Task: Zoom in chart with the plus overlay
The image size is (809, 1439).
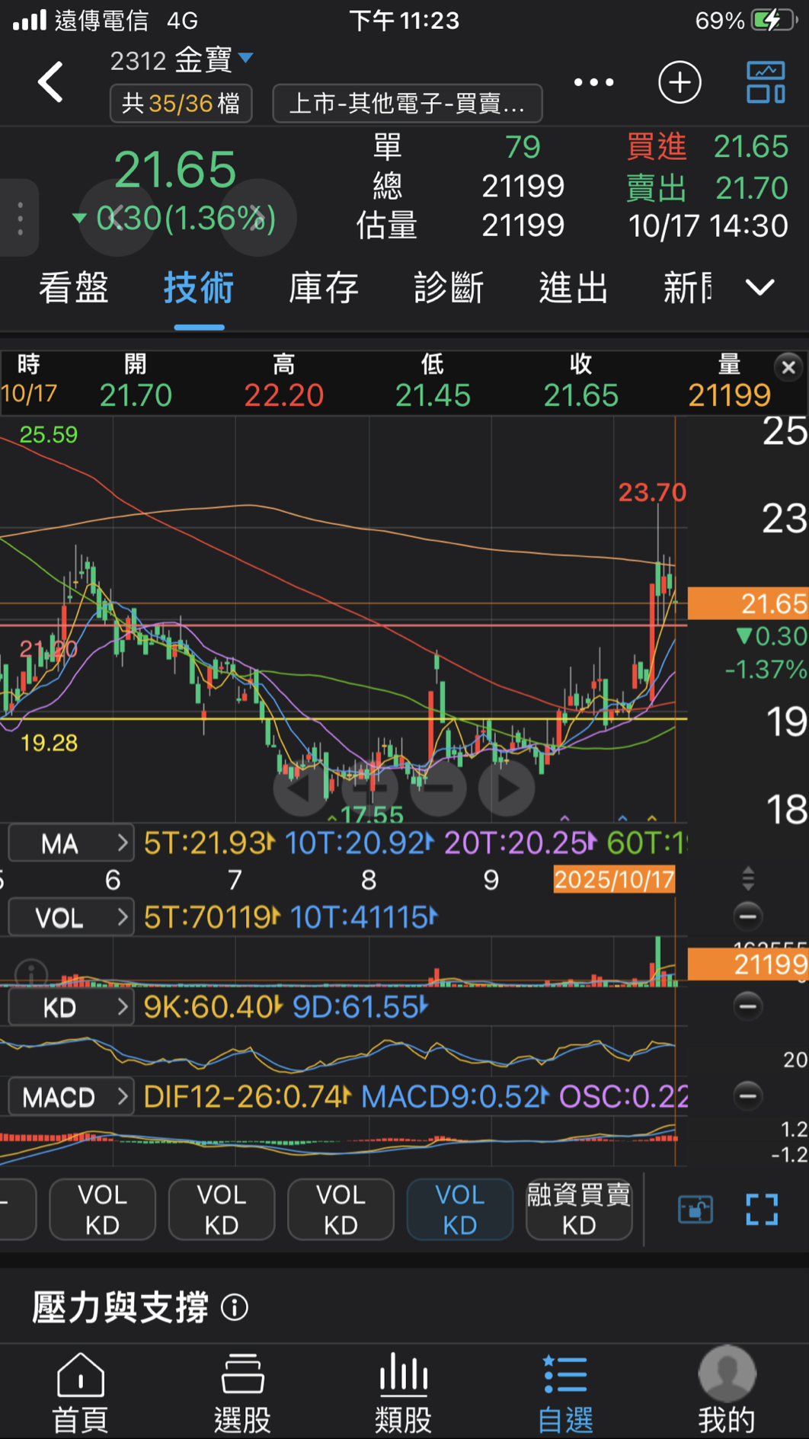Action: [370, 788]
